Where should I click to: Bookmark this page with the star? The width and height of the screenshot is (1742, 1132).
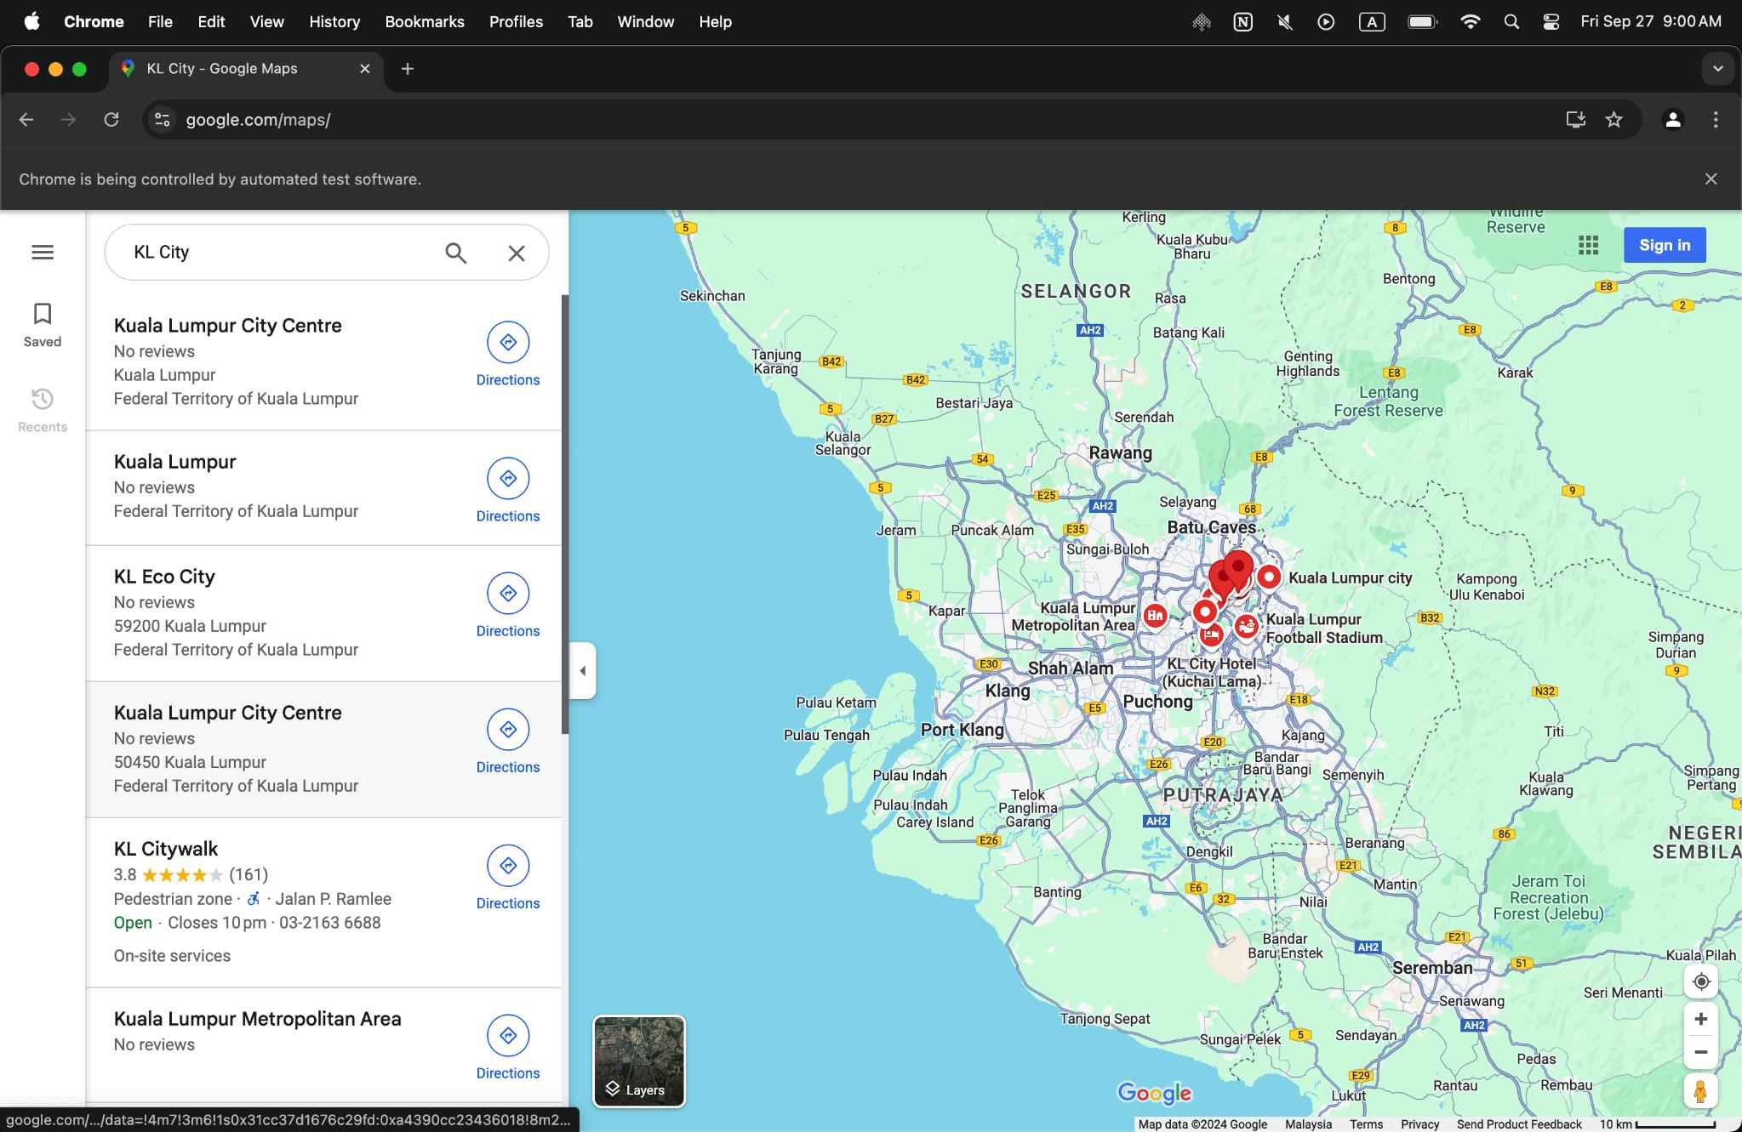coord(1613,120)
